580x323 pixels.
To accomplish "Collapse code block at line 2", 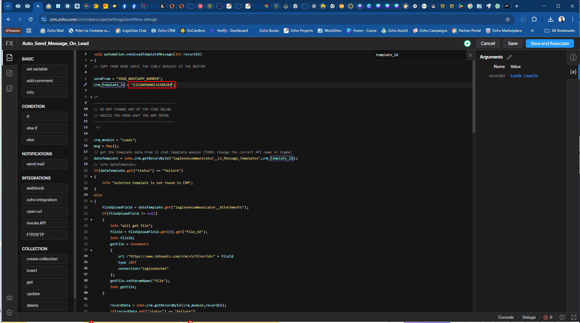I will click(x=91, y=61).
